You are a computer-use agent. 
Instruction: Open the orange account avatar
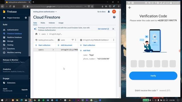click(114, 12)
